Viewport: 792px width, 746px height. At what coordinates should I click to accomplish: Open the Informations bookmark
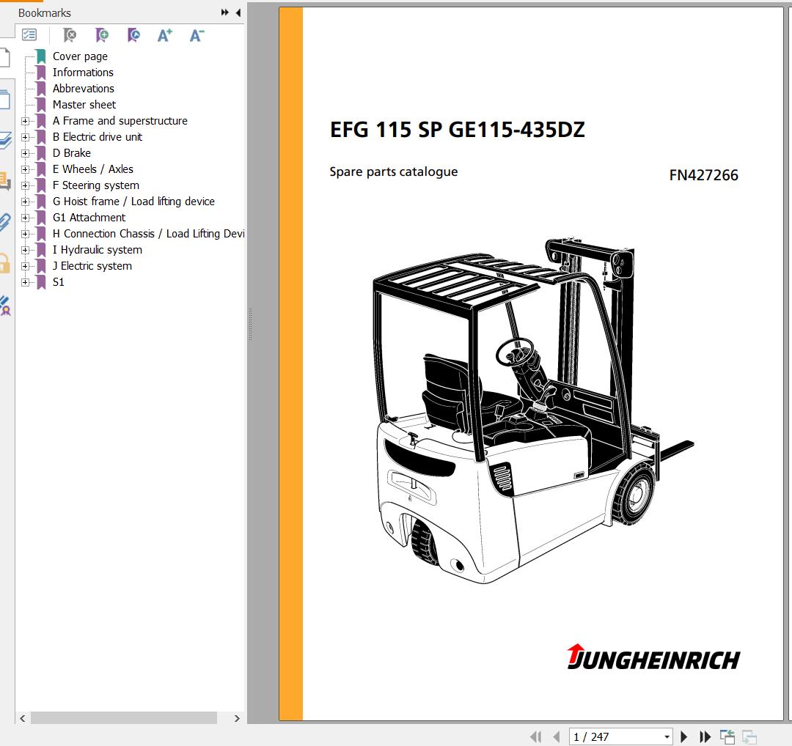83,72
